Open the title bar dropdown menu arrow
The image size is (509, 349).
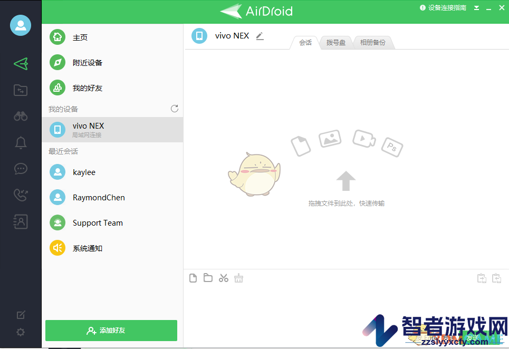pyautogui.click(x=476, y=8)
